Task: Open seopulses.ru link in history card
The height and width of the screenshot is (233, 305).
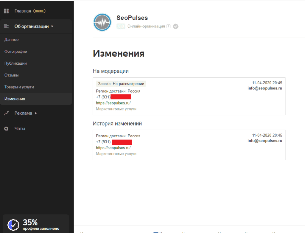Action: (113, 148)
